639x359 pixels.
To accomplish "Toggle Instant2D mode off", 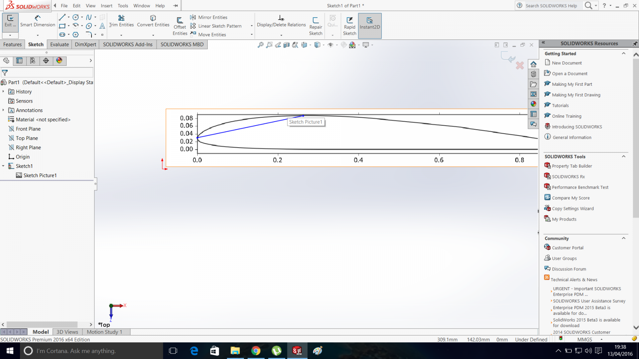I will [370, 26].
